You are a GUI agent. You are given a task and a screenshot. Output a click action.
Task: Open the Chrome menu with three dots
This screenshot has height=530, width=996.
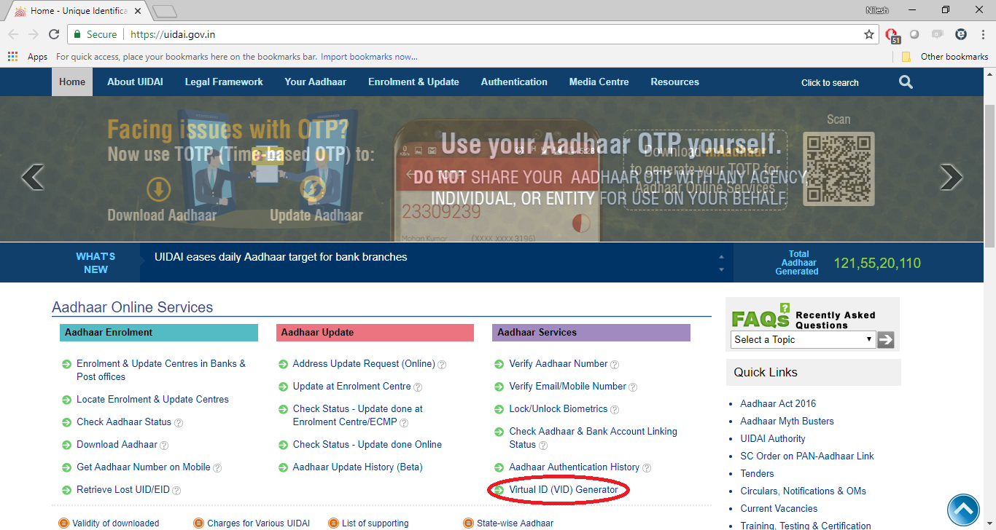tap(982, 34)
